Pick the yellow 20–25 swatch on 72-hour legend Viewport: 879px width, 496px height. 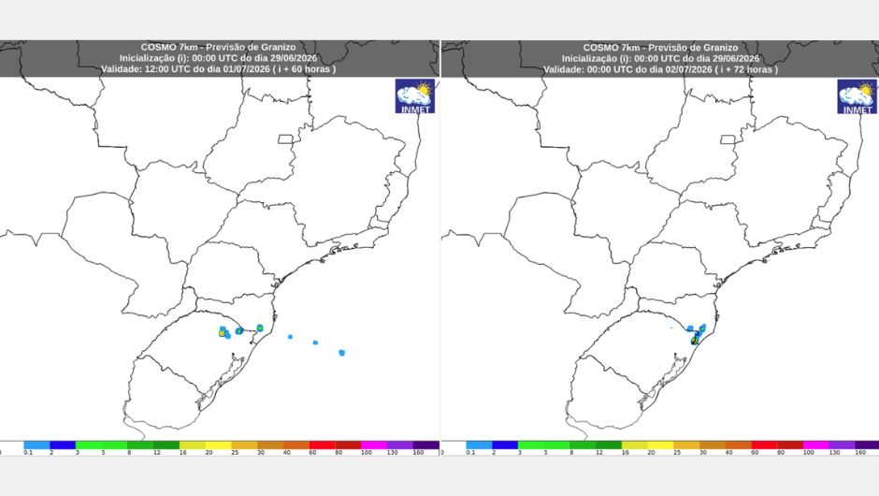click(661, 445)
